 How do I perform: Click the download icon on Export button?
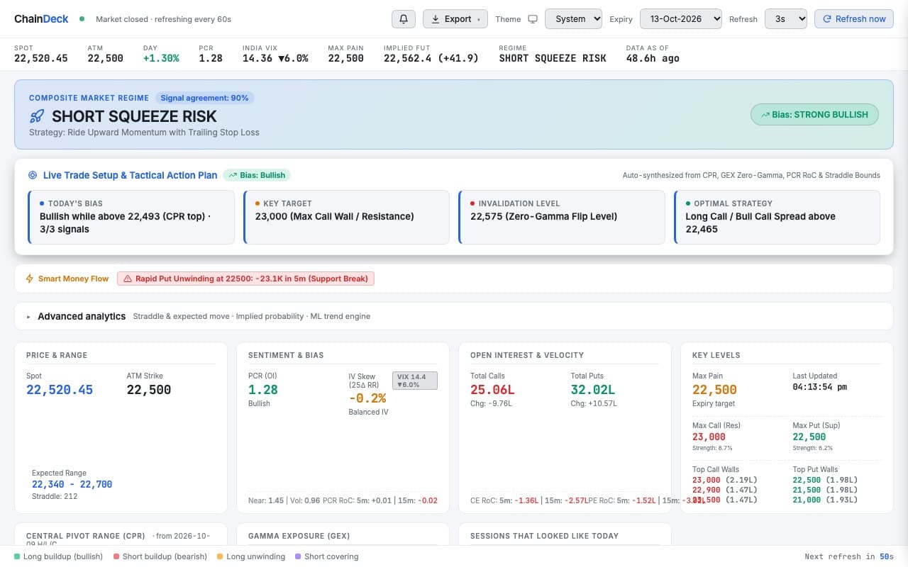pyautogui.click(x=436, y=19)
